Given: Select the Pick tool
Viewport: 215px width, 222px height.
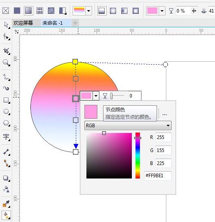Looking at the screenshot, I should [x=6, y=25].
